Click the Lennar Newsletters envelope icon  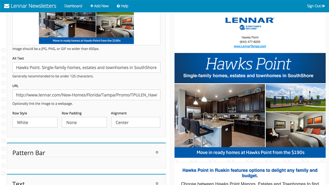(x=7, y=6)
